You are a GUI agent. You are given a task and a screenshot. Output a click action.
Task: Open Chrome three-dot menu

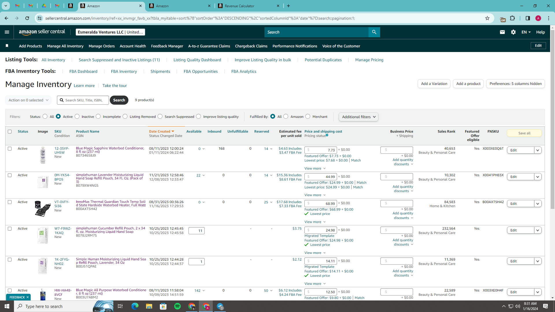pyautogui.click(x=549, y=18)
